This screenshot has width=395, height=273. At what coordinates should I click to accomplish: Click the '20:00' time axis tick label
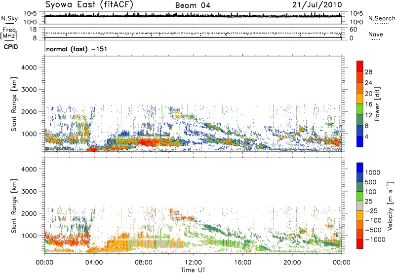[x=292, y=263]
